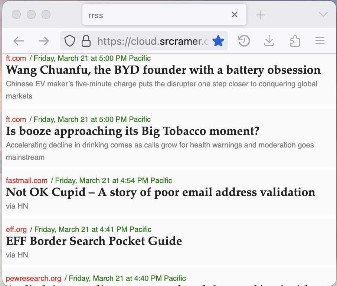Viewport: 337px width, 286px height.
Task: View site information via the lock icon
Action: tap(86, 41)
